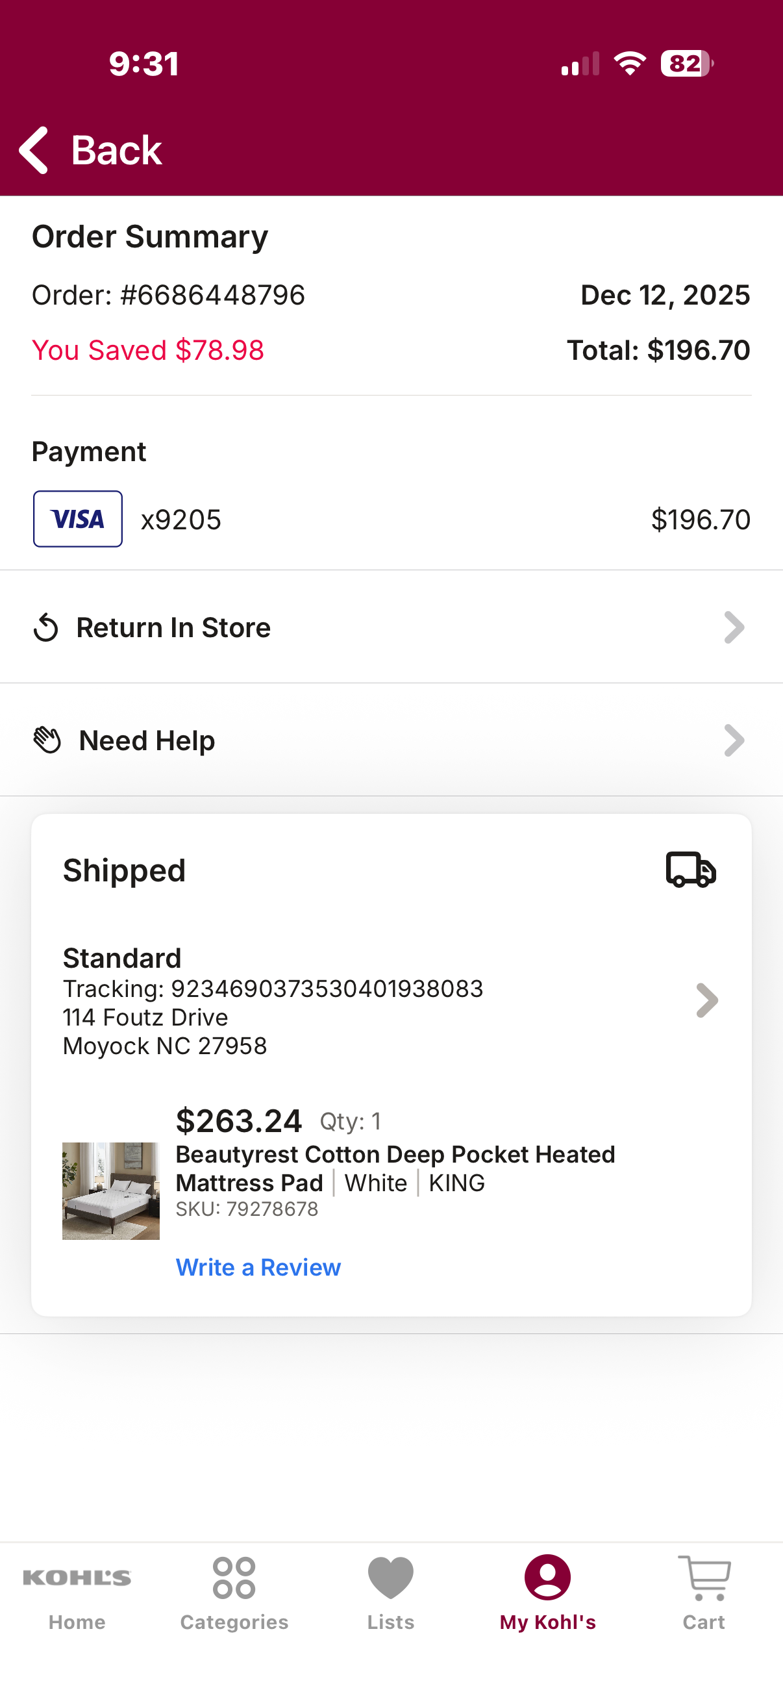Tap the Need Help waving hand icon
Screen dimensions: 783x1703
tap(47, 740)
